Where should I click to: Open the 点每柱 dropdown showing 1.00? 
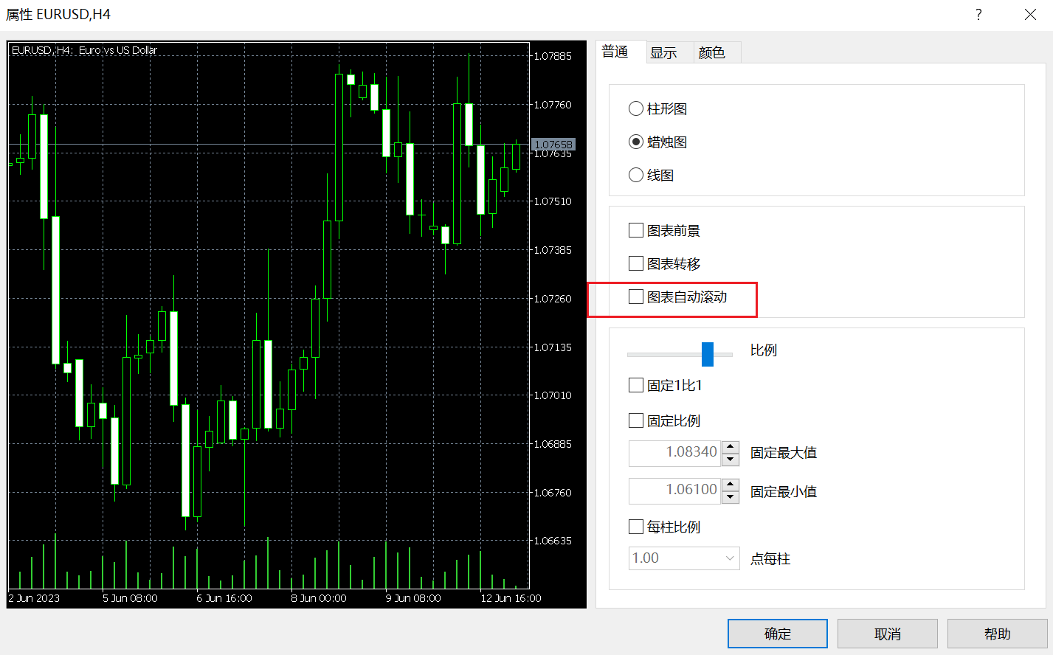(x=684, y=558)
